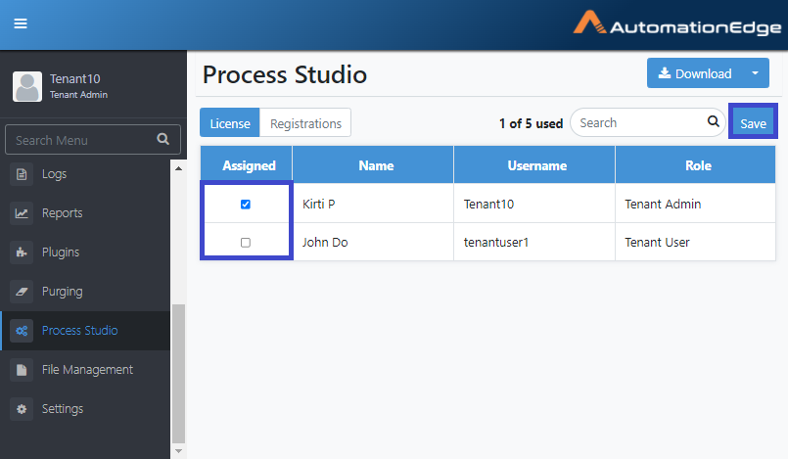The width and height of the screenshot is (788, 459).
Task: Uncheck the Assigned box for Kirti P
Action: coord(246,205)
